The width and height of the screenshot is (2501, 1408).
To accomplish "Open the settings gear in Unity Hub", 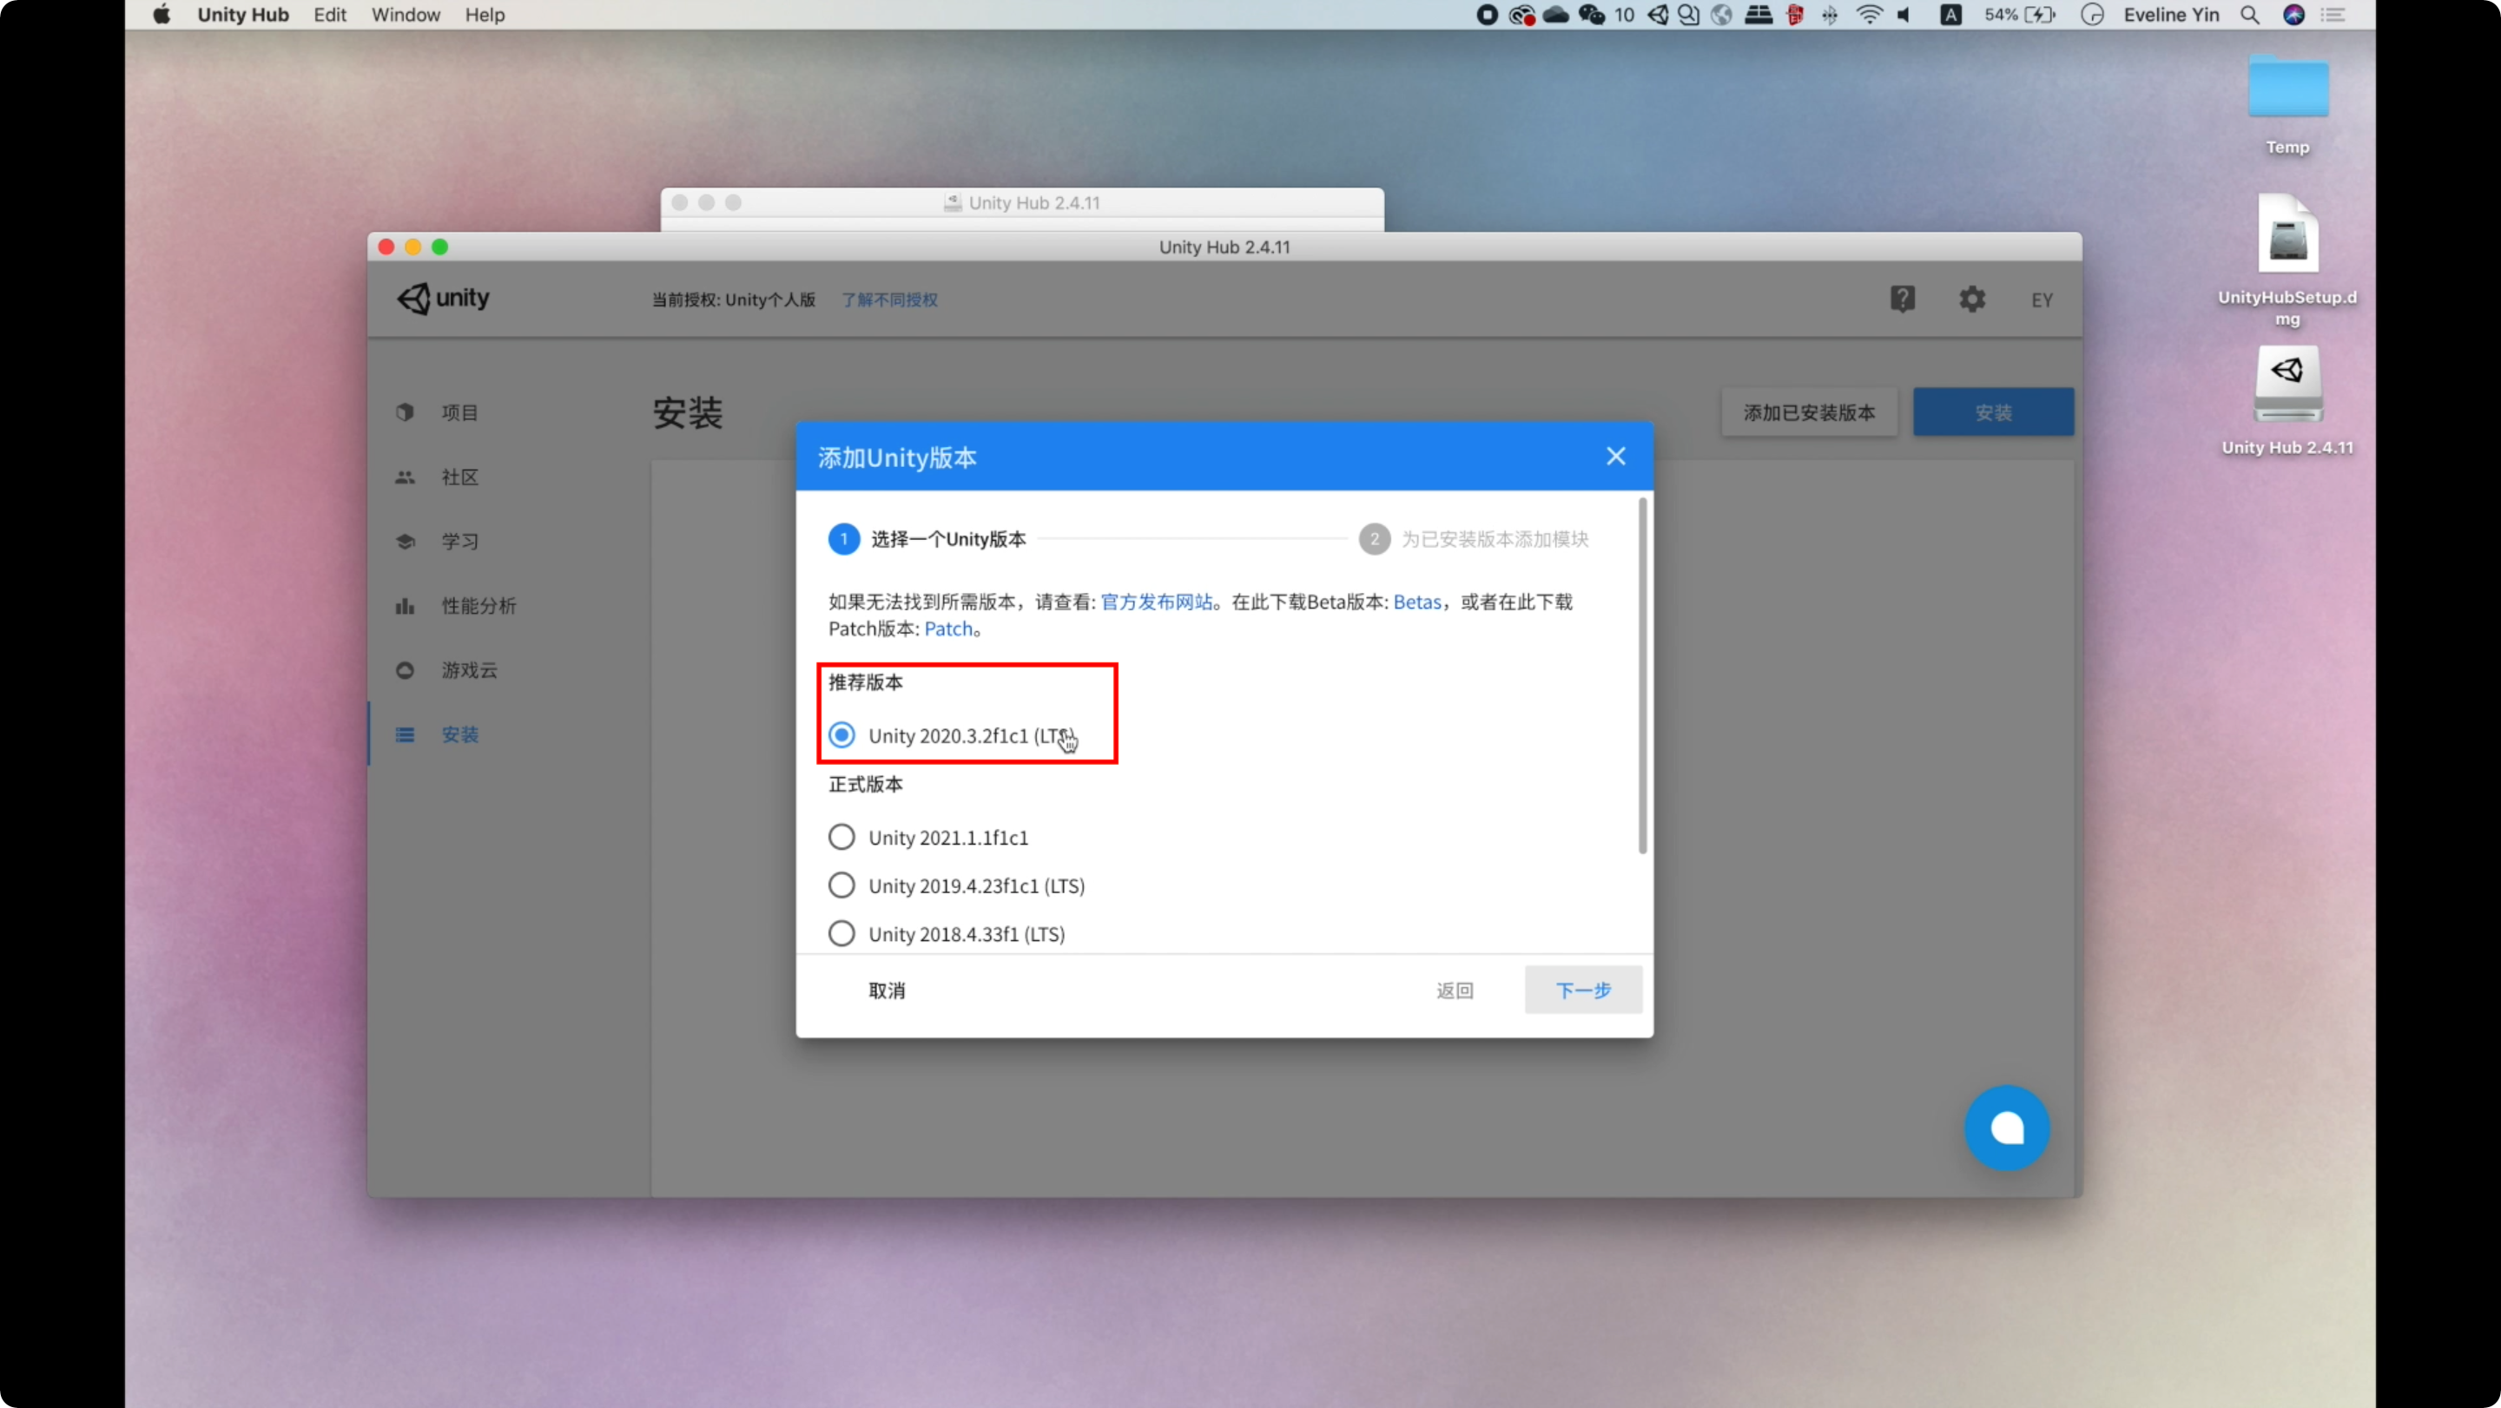I will tap(1972, 299).
